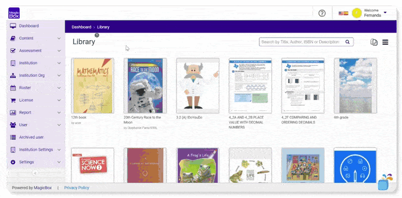The image size is (402, 198).
Task: Click the search magnifier icon
Action: point(348,42)
